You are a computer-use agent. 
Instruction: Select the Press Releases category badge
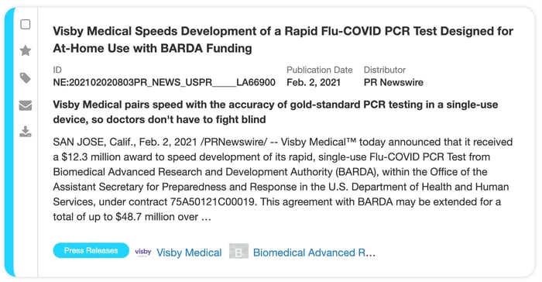tap(91, 250)
